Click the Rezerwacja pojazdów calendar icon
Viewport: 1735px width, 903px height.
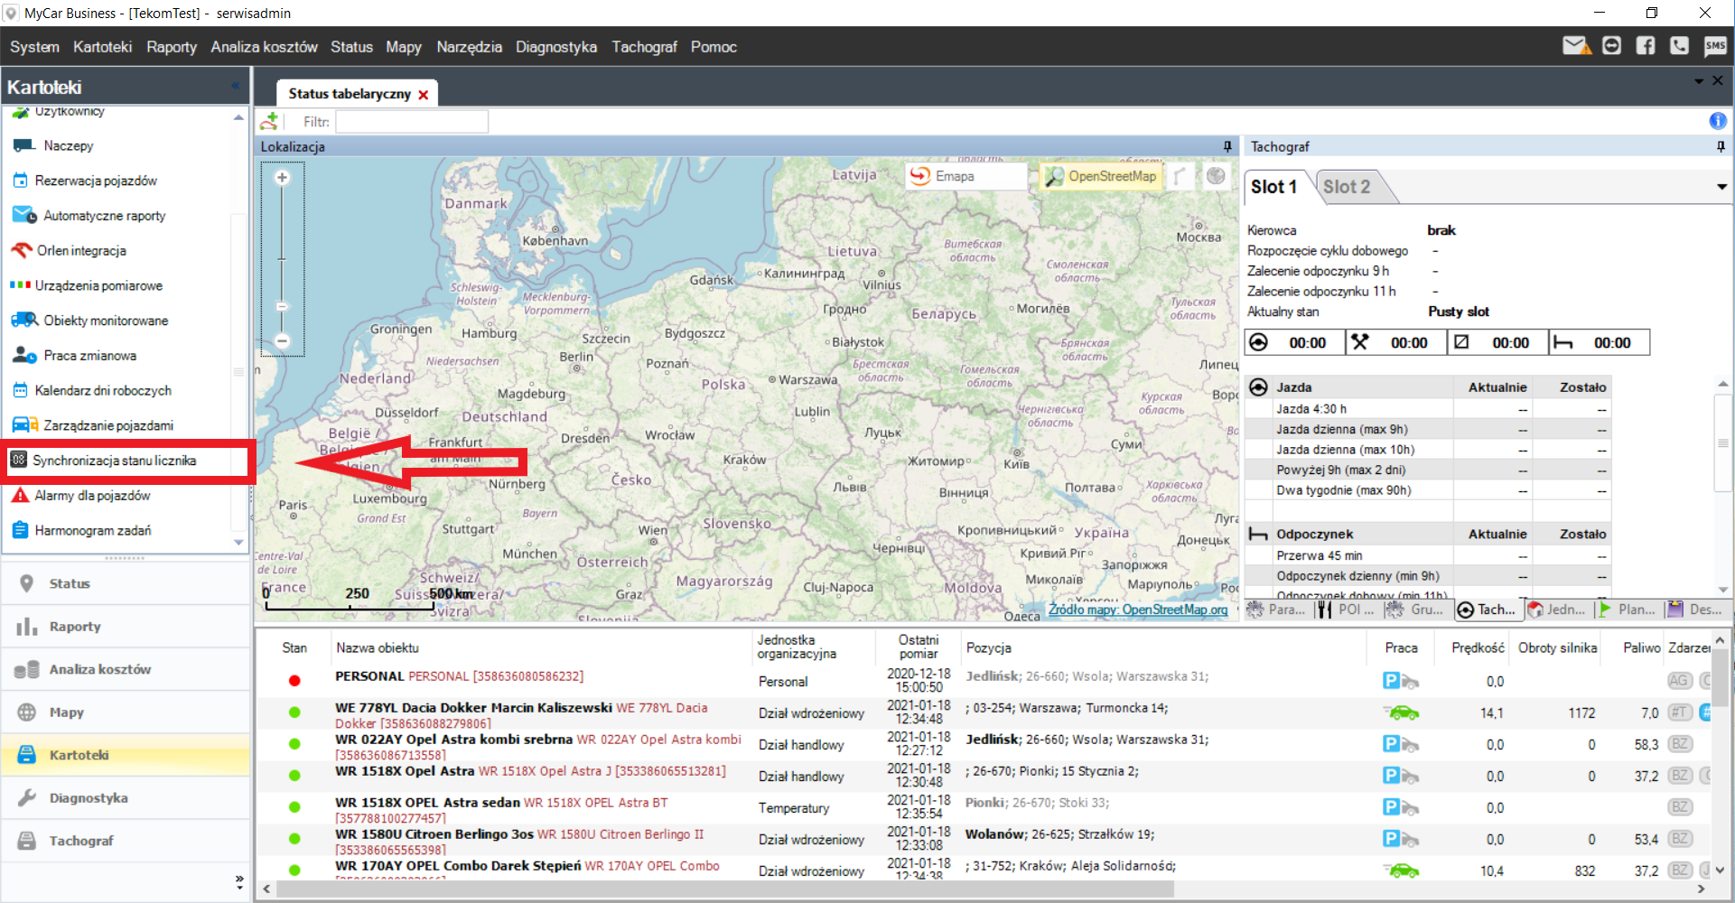(x=20, y=181)
